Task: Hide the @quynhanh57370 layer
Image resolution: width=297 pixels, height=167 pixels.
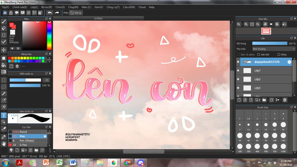Action: pyautogui.click(x=238, y=62)
